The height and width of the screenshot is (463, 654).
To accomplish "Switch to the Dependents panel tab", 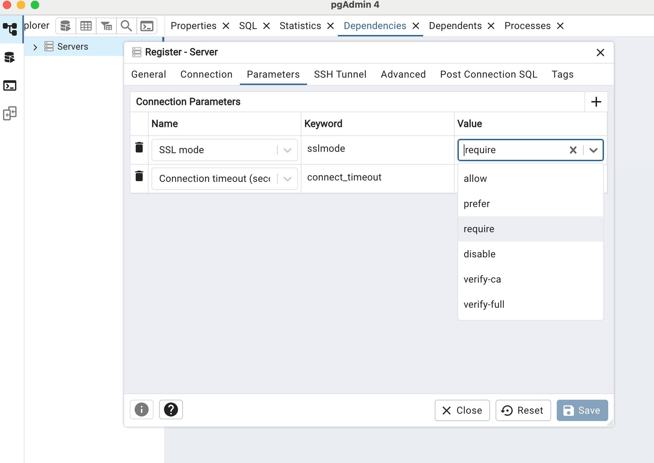I will [455, 26].
